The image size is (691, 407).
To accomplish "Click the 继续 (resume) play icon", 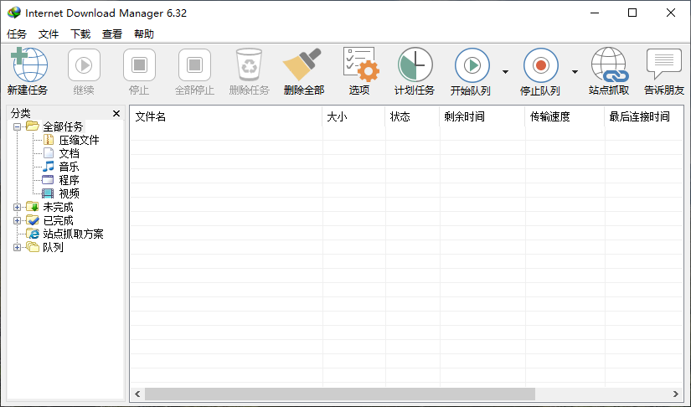I will pos(84,65).
